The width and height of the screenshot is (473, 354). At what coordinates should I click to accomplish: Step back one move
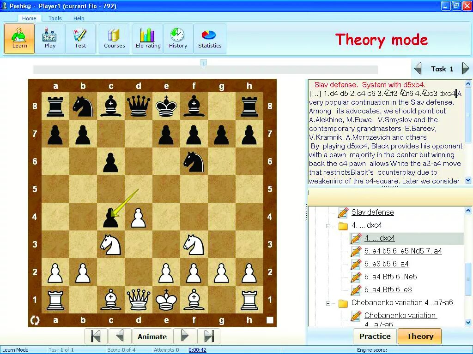point(120,336)
